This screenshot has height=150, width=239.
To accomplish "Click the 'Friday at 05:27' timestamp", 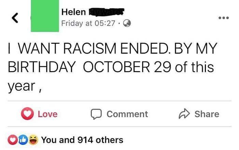I will coord(88,23).
